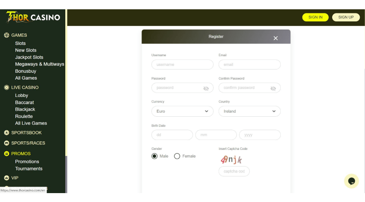365x202 pixels.
Task: Focus the Username input field
Action: (x=182, y=65)
